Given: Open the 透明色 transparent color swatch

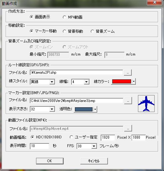Looking at the screenshot, I should pos(85,109).
